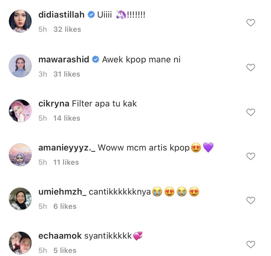Visit umiehmzh_ profile from username
271x256 pixels.
coord(62,192)
